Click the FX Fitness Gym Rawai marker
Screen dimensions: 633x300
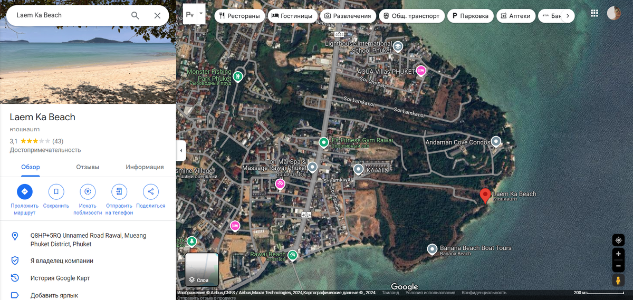click(324, 142)
